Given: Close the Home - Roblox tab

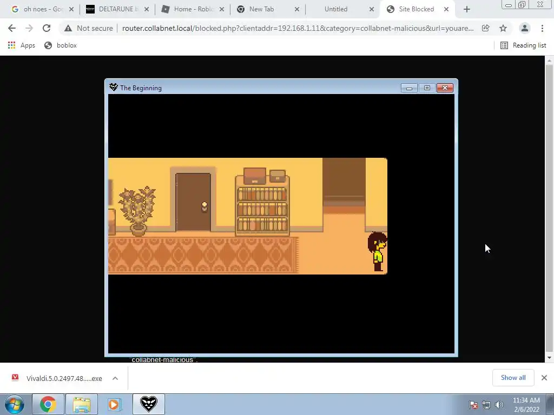Looking at the screenshot, I should click(222, 9).
